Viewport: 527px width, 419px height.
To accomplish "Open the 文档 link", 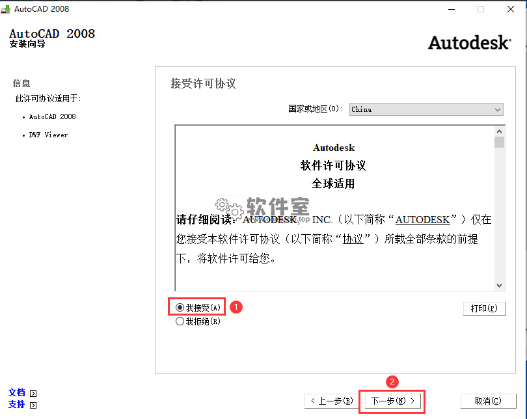I will pyautogui.click(x=16, y=392).
